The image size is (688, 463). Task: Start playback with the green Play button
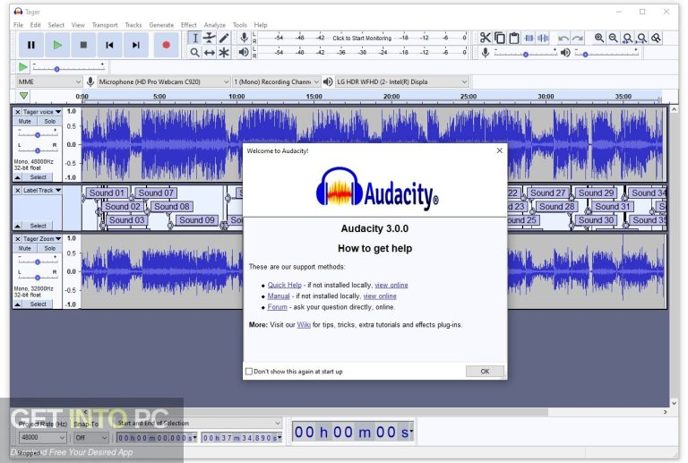pyautogui.click(x=57, y=45)
